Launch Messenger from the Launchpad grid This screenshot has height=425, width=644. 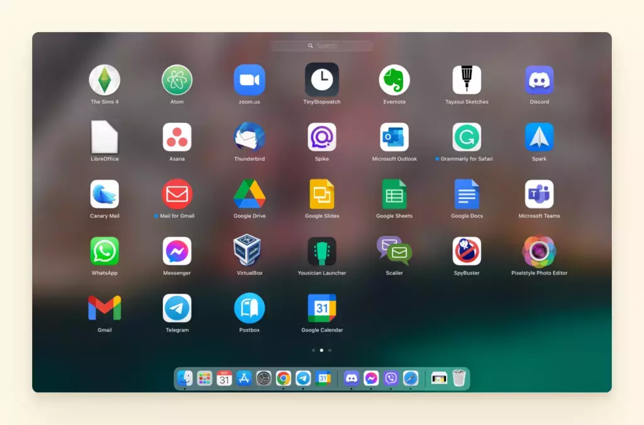click(177, 251)
